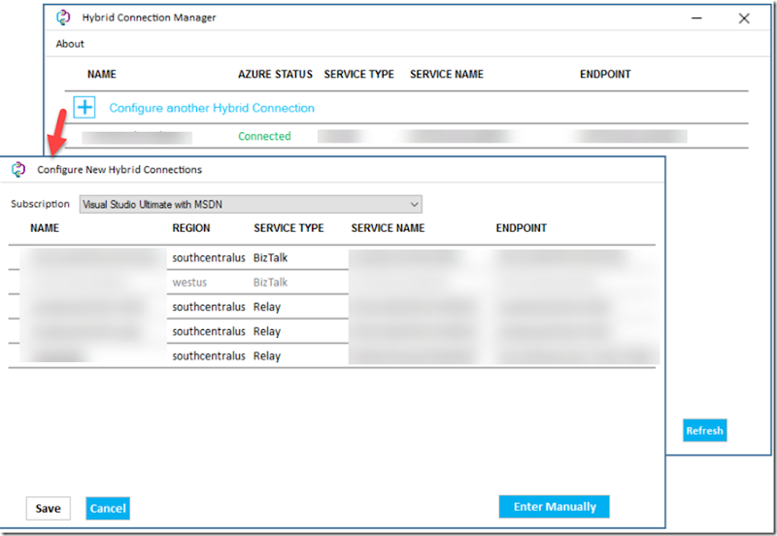Click NAME header in Configure dialog
This screenshot has height=536, width=777.
(45, 228)
